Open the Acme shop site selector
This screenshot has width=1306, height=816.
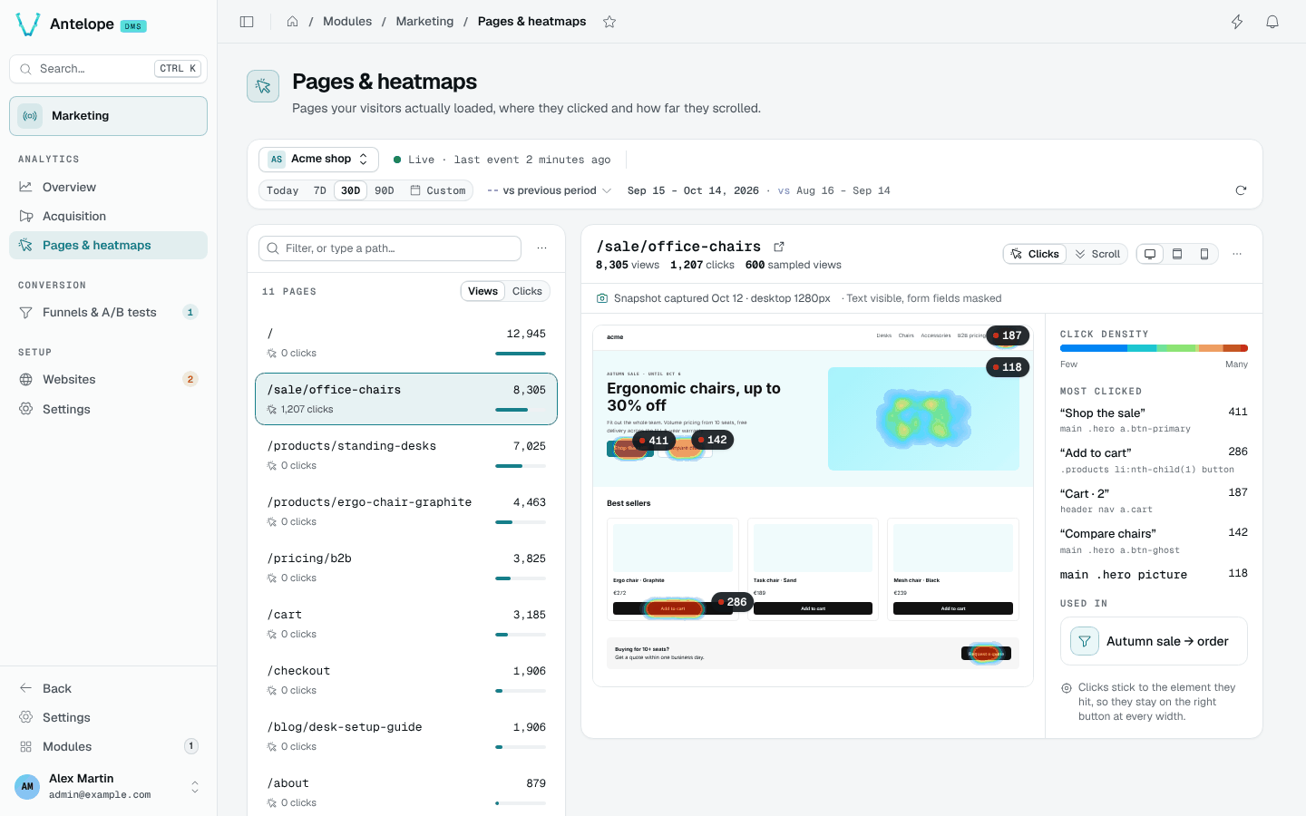[318, 160]
